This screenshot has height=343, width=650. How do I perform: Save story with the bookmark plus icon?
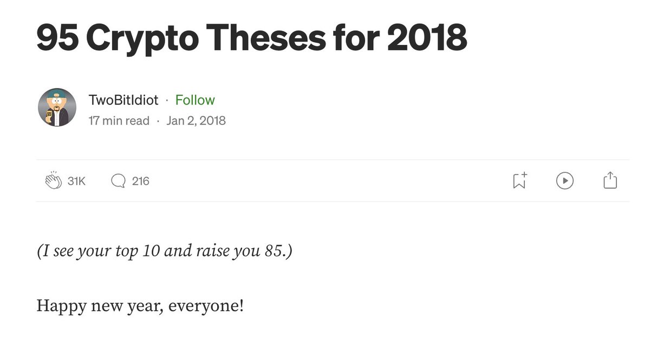(x=519, y=180)
